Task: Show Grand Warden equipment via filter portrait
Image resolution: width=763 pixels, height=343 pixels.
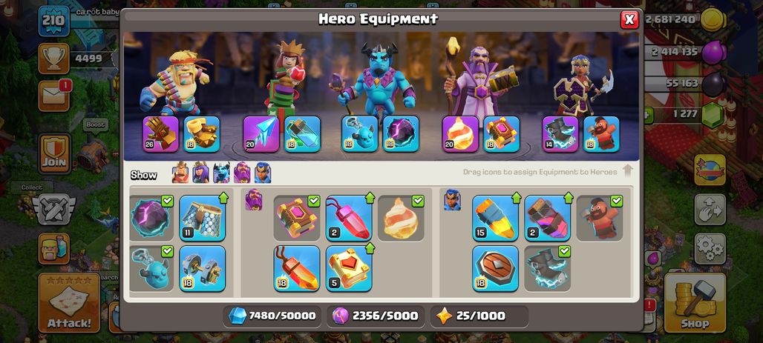Action: 242,173
